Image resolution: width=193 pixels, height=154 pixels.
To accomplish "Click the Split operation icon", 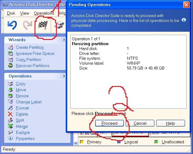I will tap(10, 120).
